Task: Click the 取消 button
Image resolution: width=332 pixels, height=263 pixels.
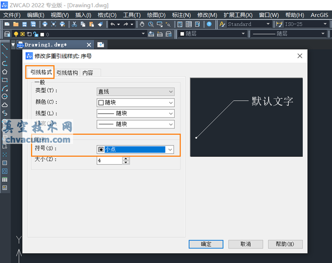Action: [246, 244]
